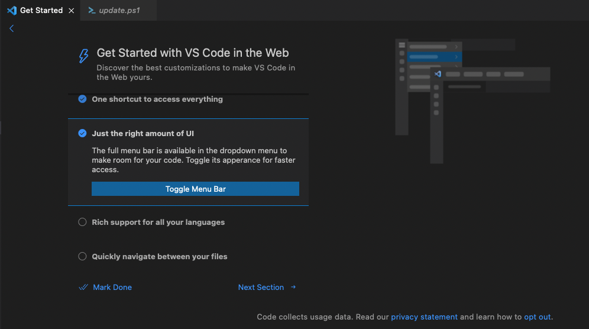Close the Get Started tab

coord(71,11)
